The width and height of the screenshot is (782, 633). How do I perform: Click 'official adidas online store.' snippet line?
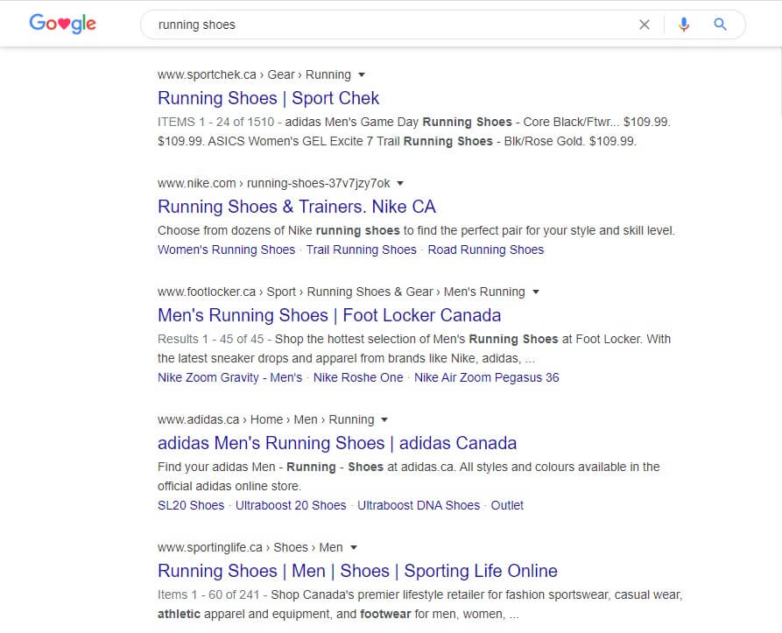229,487
